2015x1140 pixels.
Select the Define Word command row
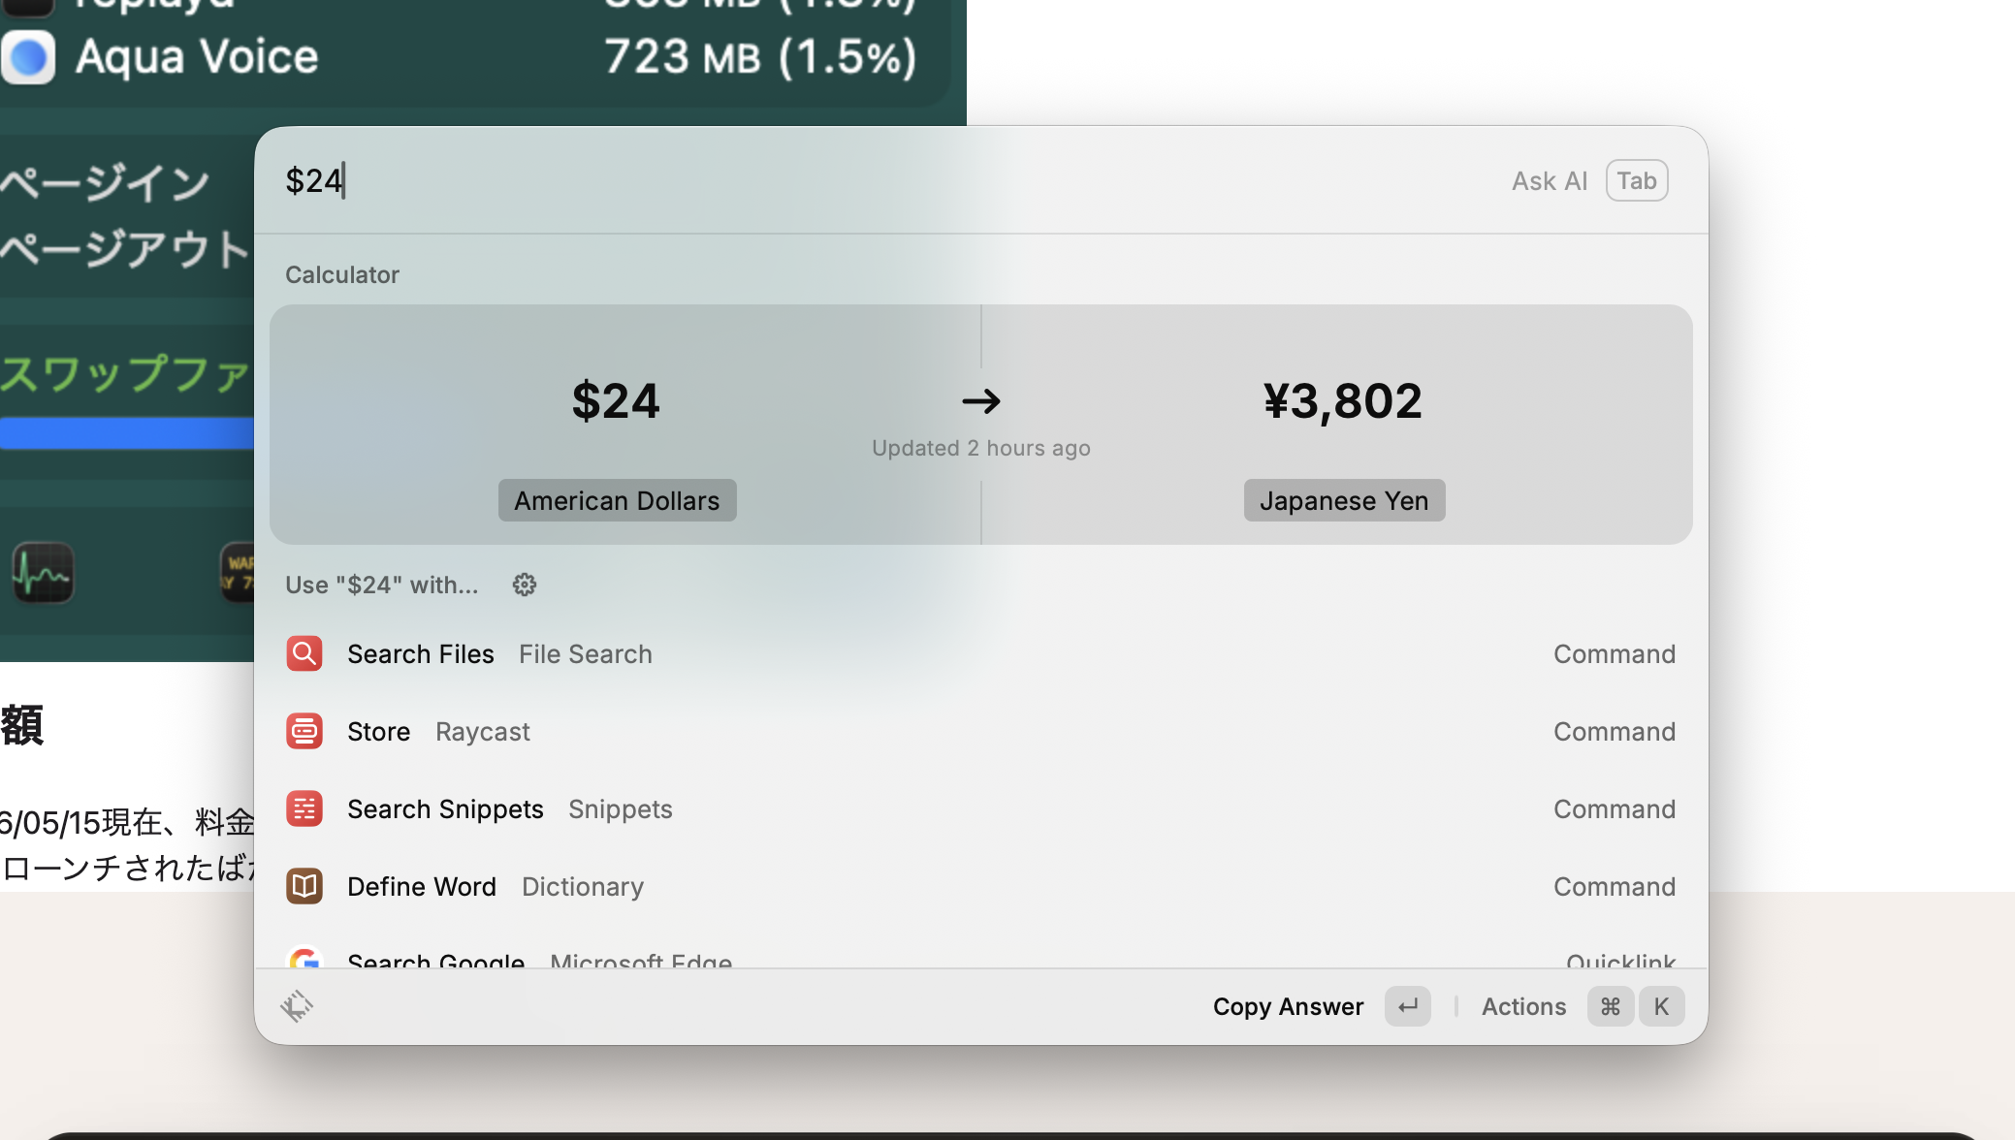coord(981,887)
